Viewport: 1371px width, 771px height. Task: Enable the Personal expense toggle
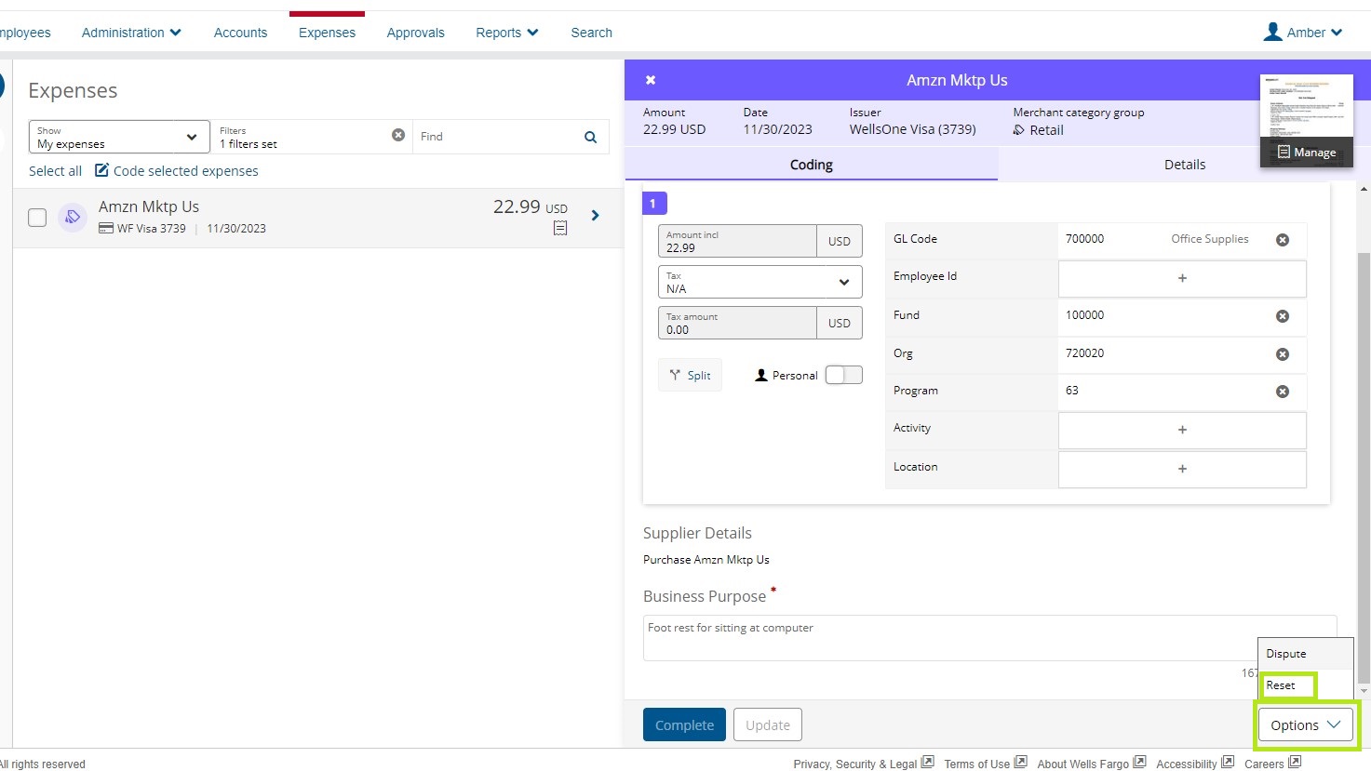[x=842, y=374]
